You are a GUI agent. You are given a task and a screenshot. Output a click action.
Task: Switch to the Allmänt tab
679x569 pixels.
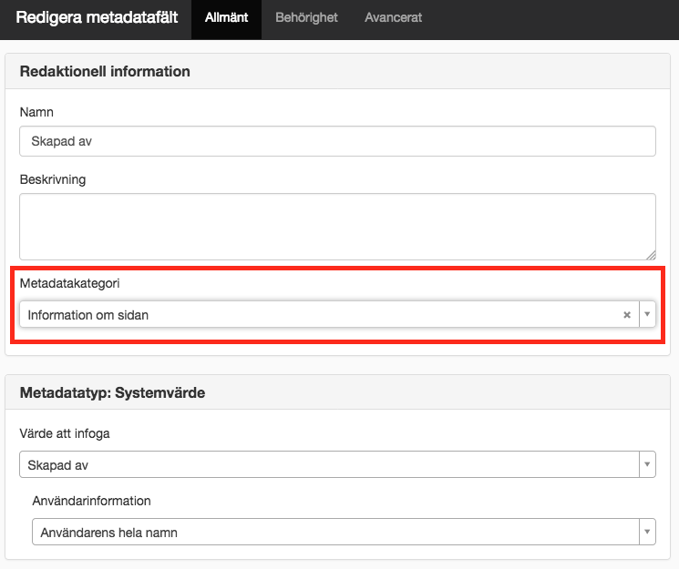tap(226, 18)
